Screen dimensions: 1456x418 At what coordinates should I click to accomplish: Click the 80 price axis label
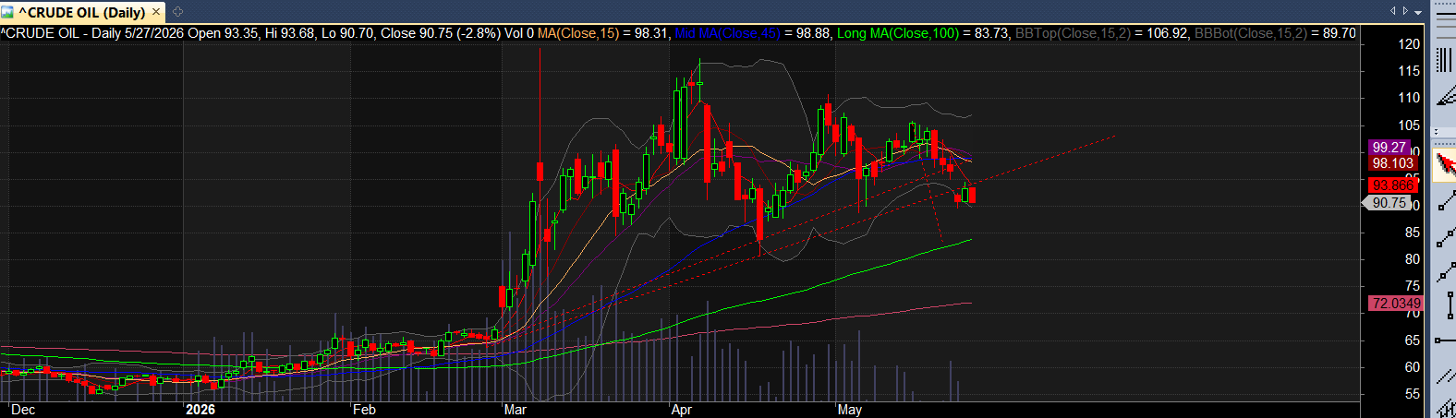1413,259
